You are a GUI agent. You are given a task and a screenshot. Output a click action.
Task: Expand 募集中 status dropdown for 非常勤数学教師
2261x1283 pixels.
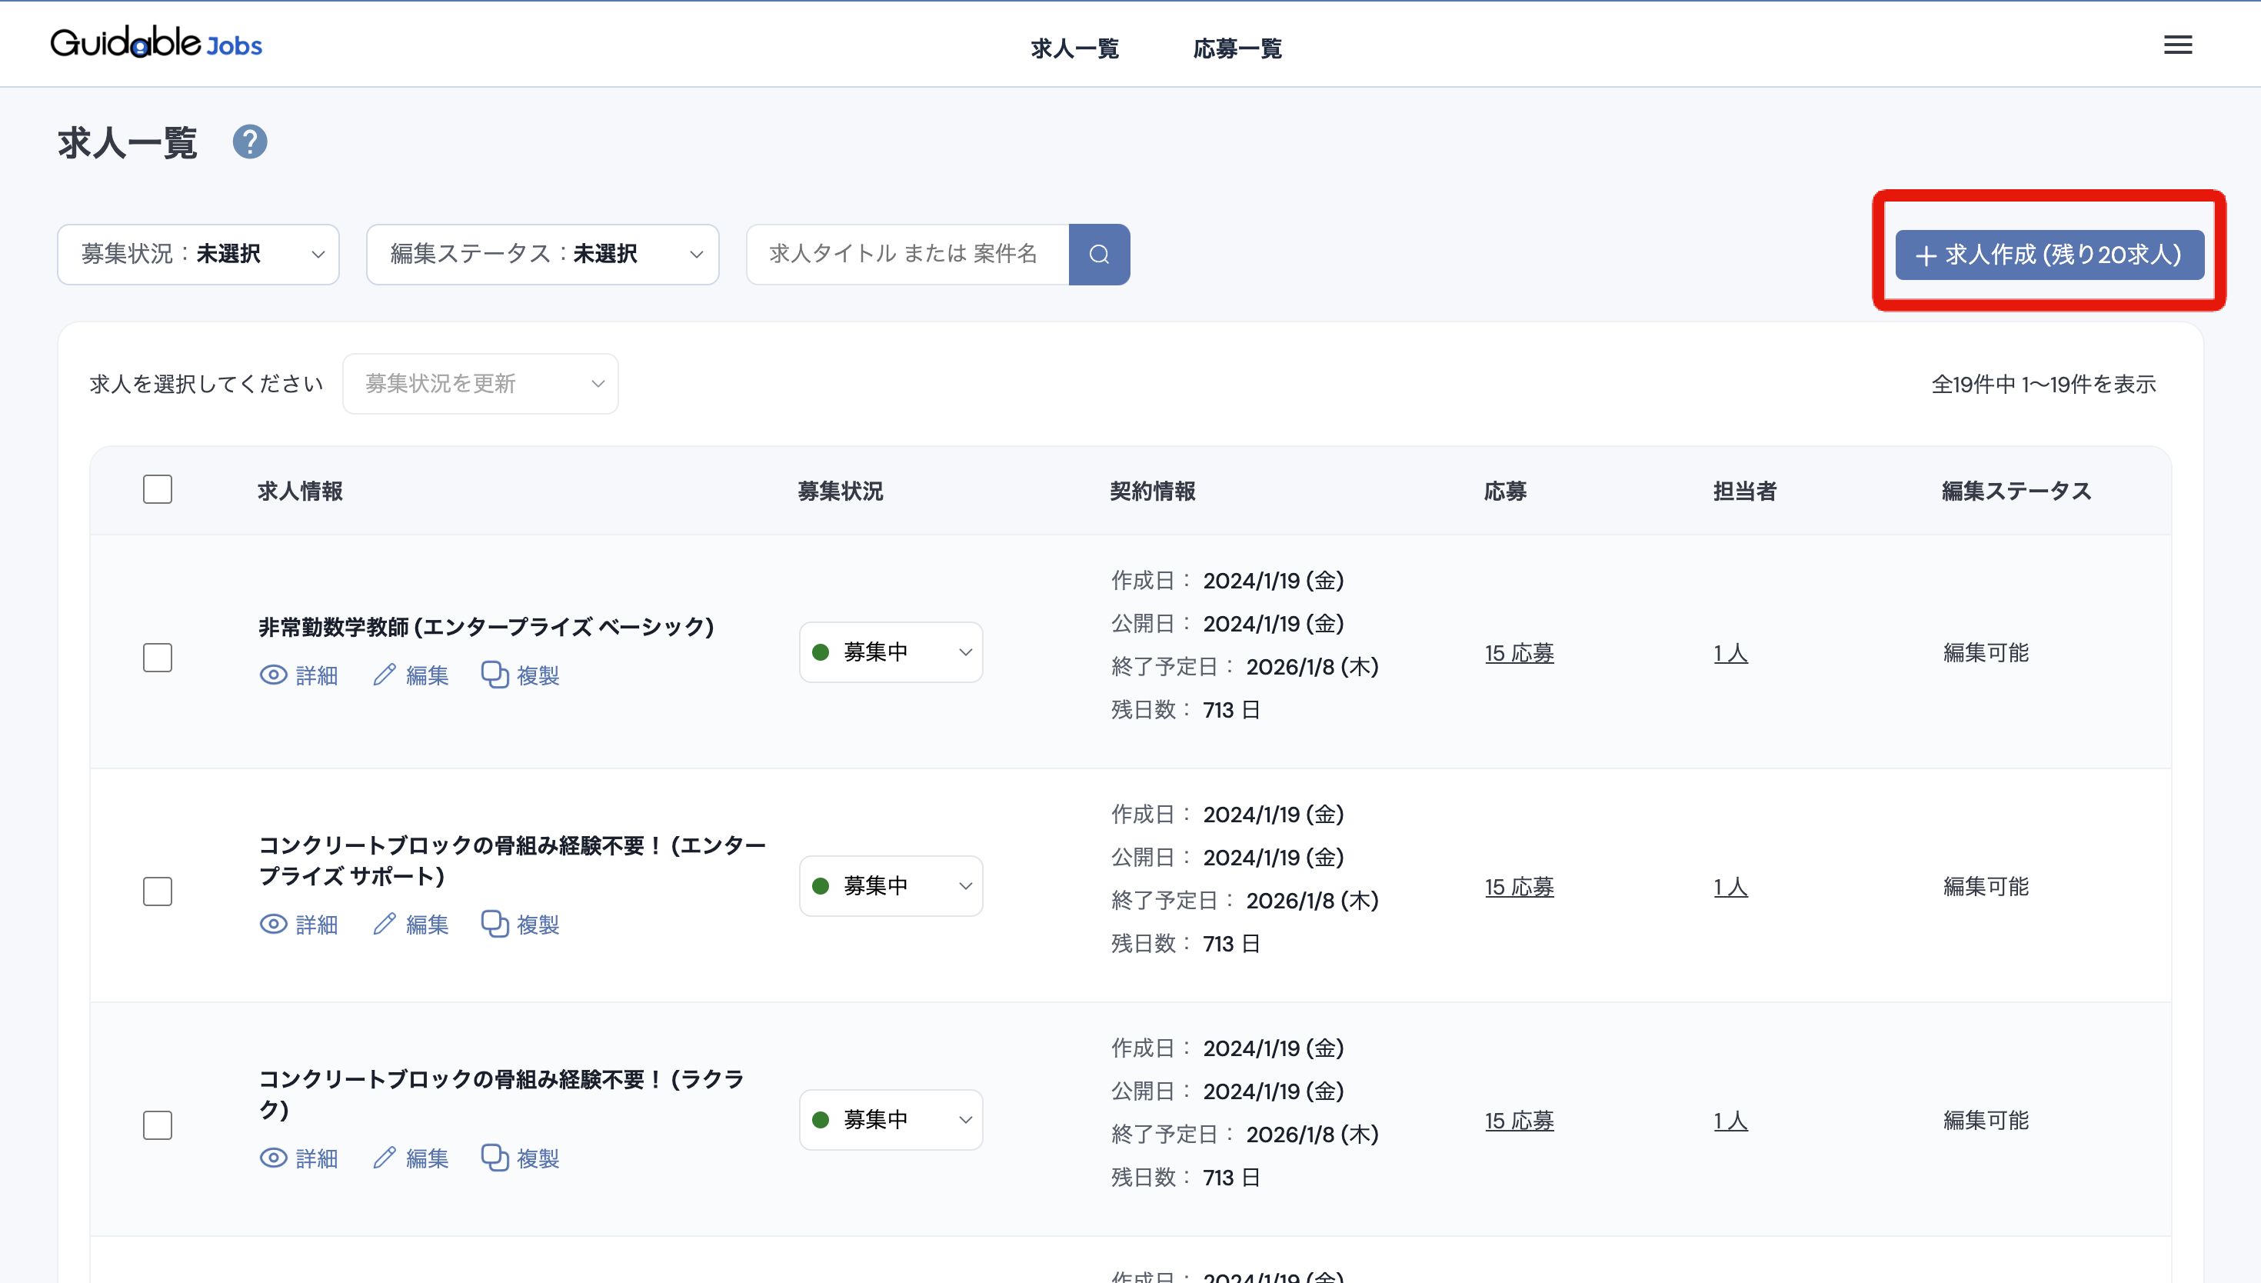tap(891, 652)
